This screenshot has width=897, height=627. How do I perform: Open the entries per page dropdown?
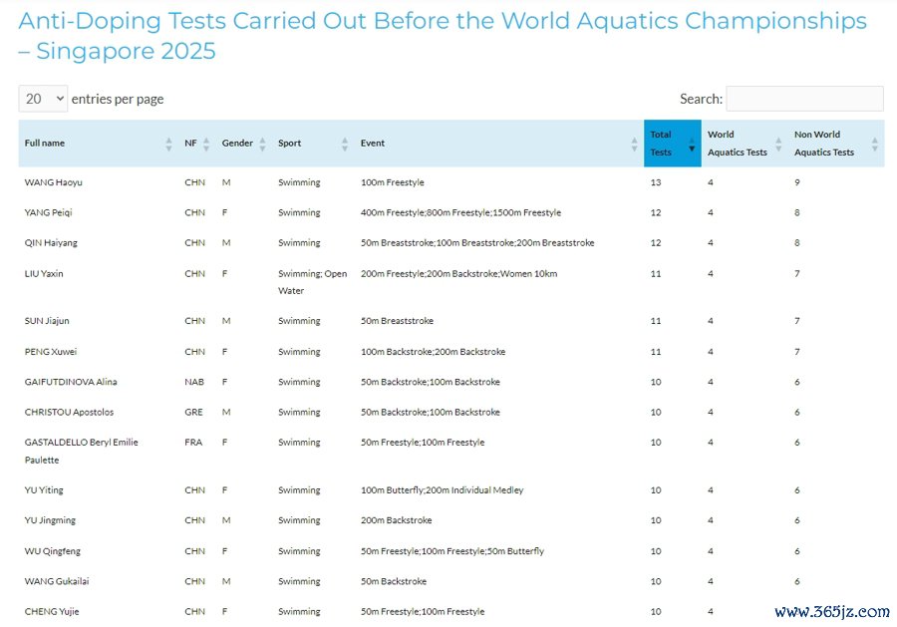(44, 99)
